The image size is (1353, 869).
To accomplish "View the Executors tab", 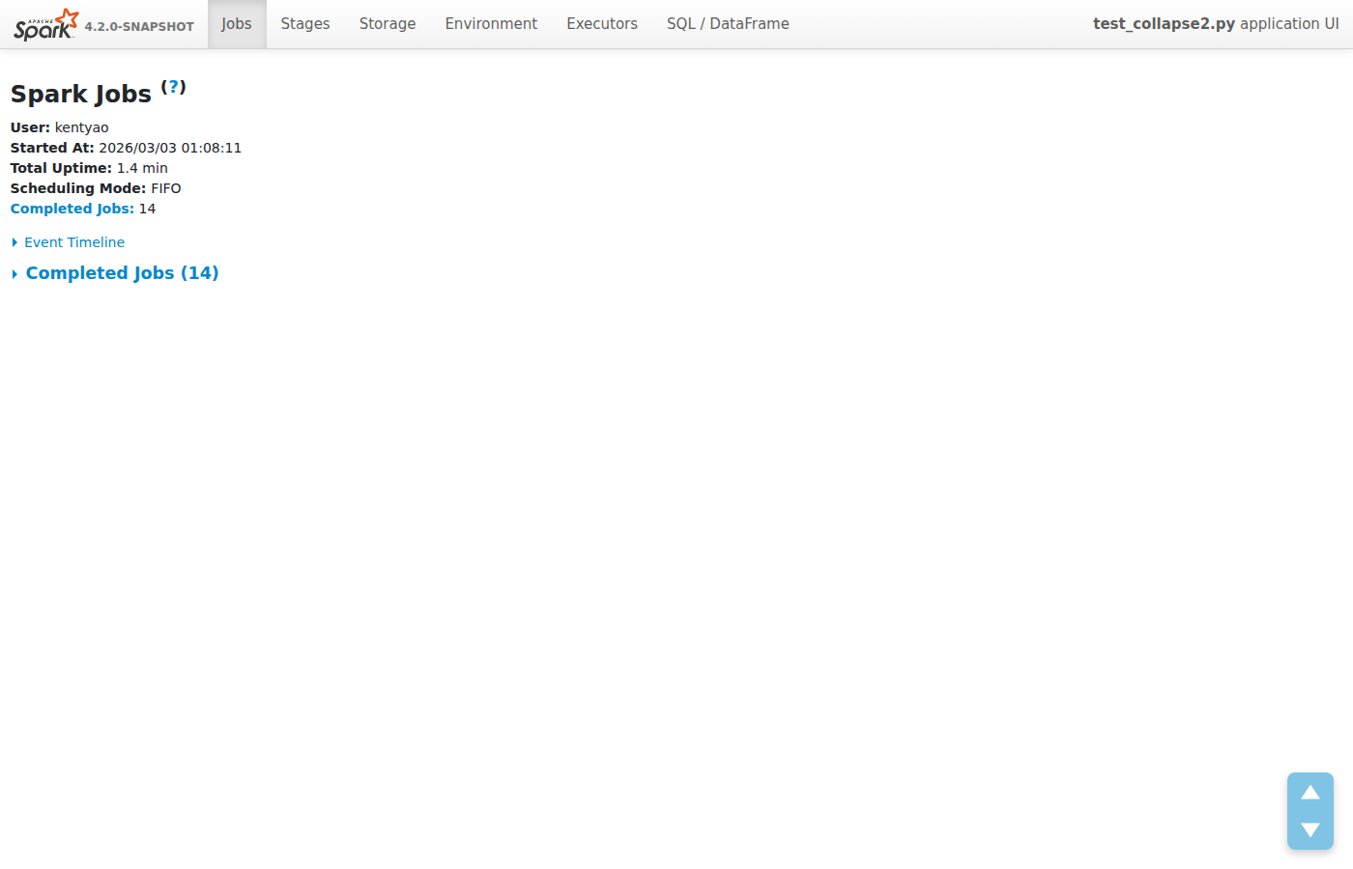I will 602,24.
